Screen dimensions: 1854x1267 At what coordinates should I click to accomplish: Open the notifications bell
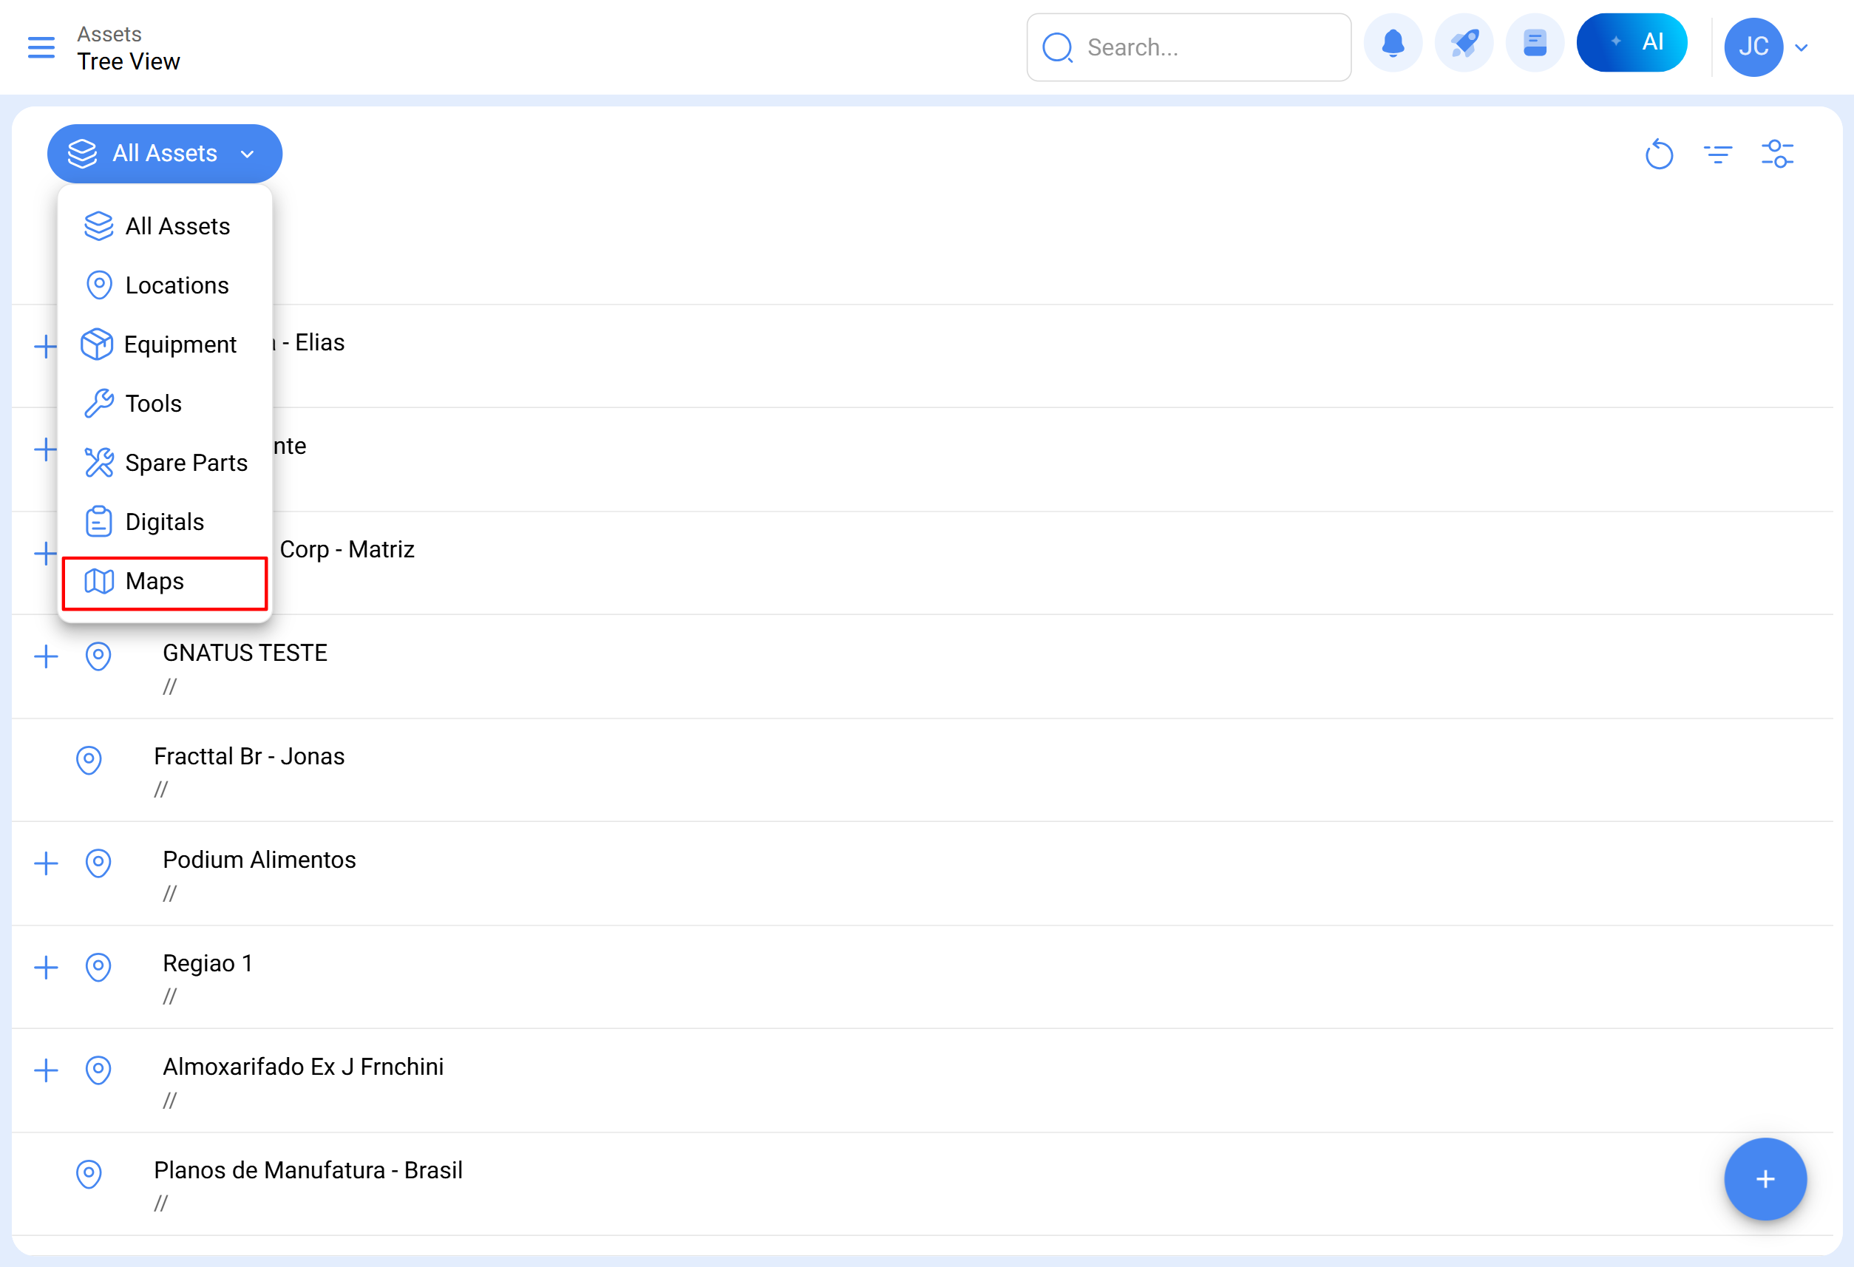coord(1392,44)
